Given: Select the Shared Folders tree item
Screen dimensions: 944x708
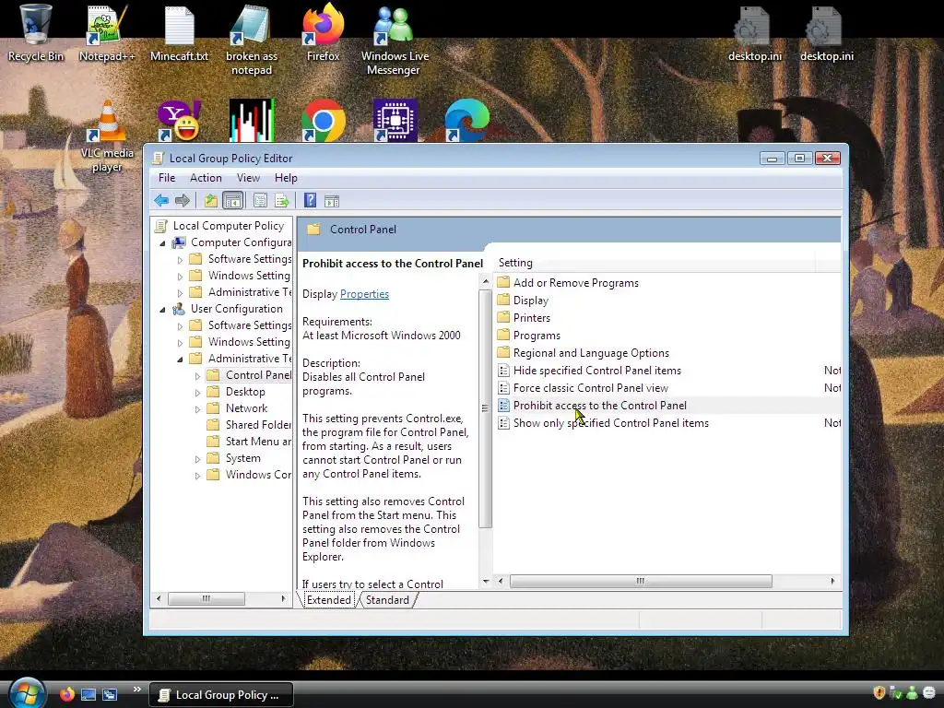Looking at the screenshot, I should point(258,425).
